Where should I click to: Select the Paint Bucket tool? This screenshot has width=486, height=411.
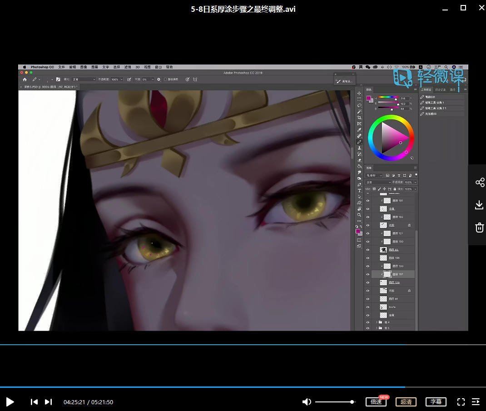(x=359, y=167)
